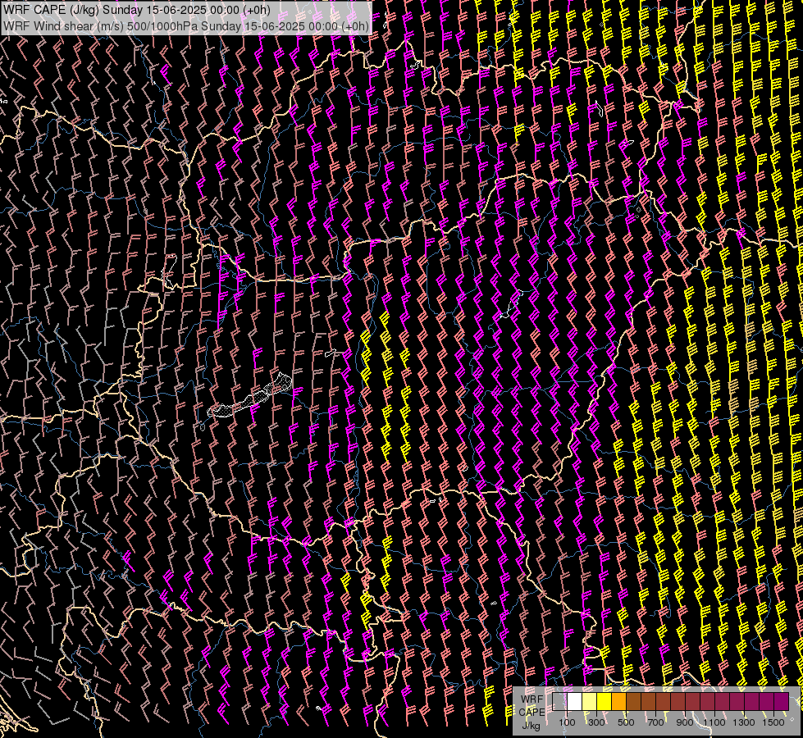Image resolution: width=803 pixels, height=738 pixels.
Task: Click the 'J/kg' unit label in legend
Action: [532, 725]
